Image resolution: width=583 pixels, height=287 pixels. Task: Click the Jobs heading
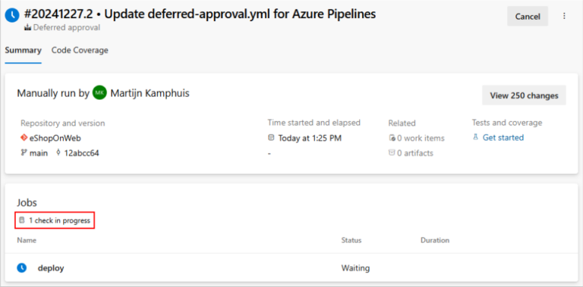(27, 202)
